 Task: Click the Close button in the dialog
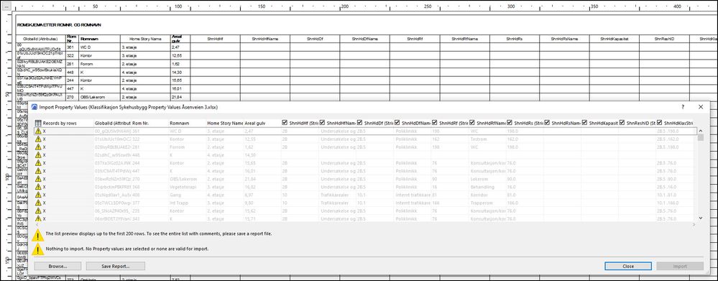point(628,266)
